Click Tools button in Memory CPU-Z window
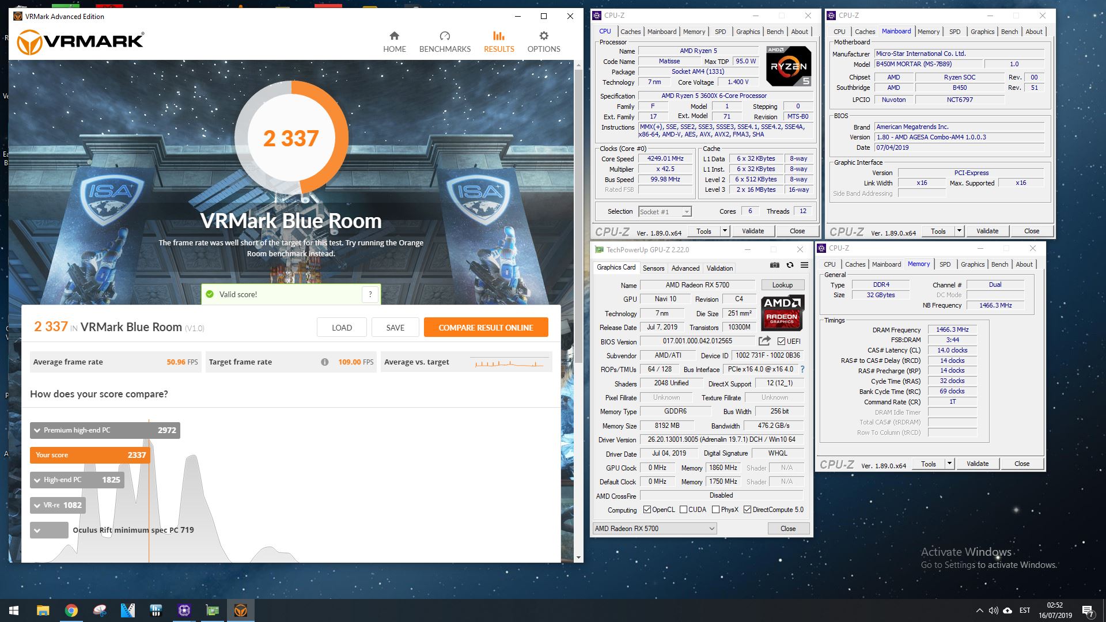The width and height of the screenshot is (1106, 622). click(929, 464)
